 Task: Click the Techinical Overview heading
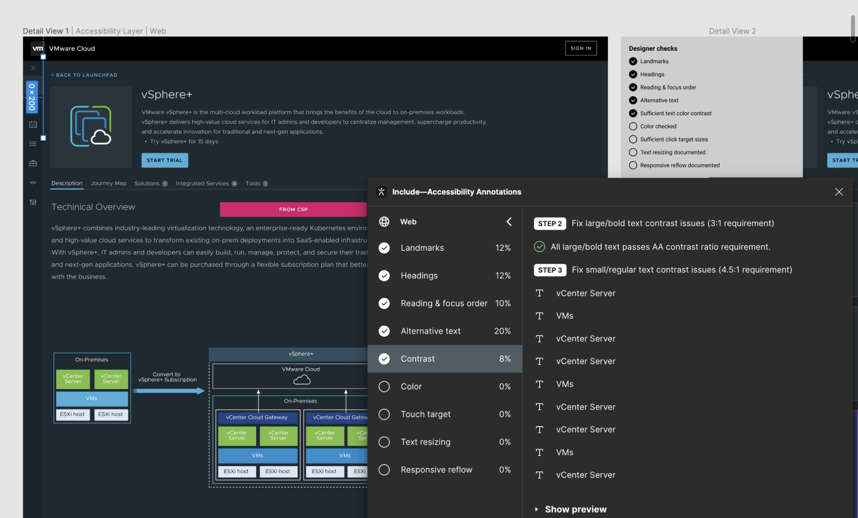(93, 207)
